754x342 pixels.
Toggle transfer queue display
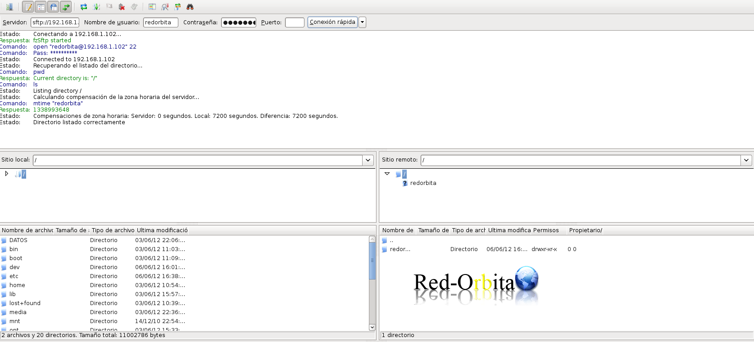point(66,7)
